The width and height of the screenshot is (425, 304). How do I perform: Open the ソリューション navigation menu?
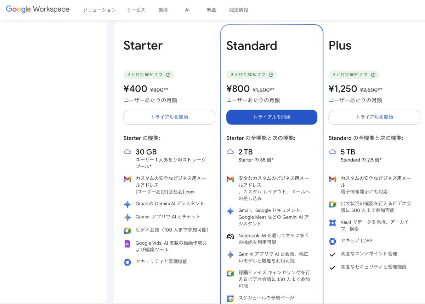coord(100,10)
